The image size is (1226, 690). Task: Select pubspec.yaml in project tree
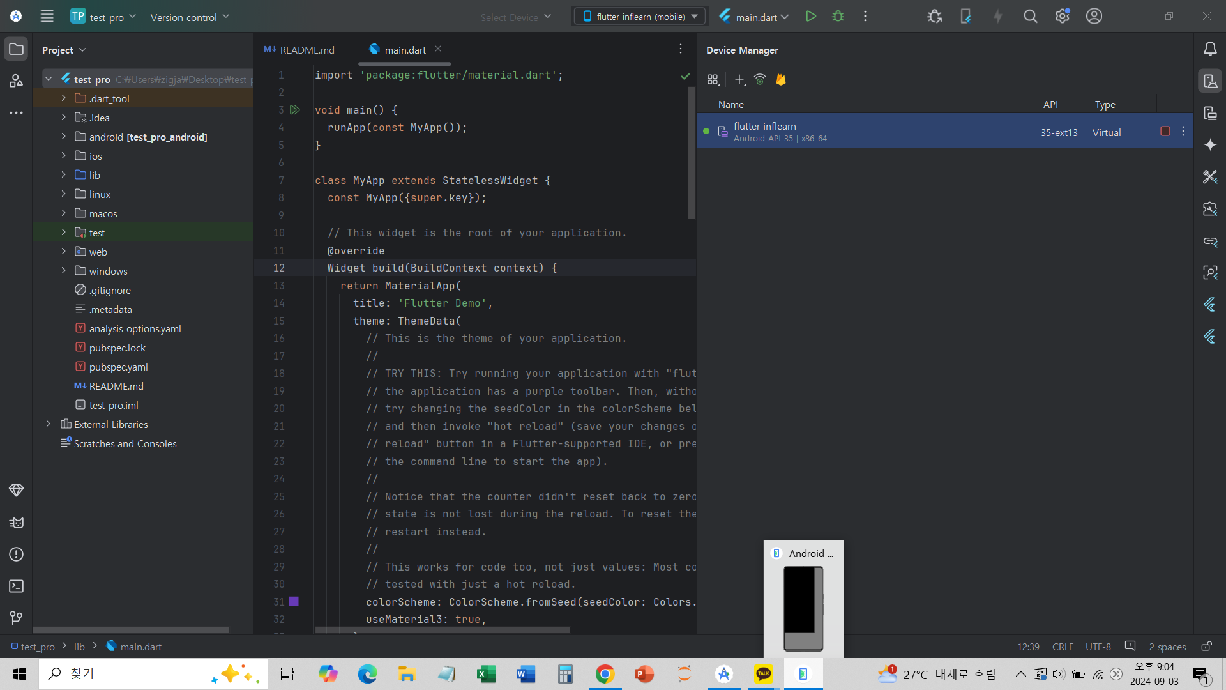pyautogui.click(x=118, y=367)
